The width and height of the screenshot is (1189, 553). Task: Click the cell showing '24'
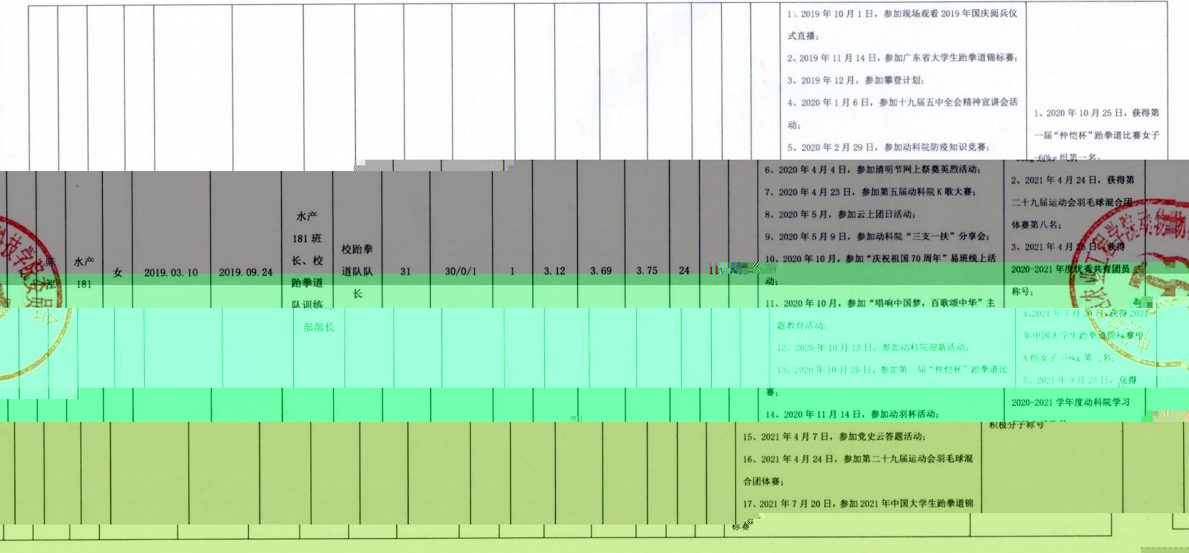pyautogui.click(x=684, y=271)
